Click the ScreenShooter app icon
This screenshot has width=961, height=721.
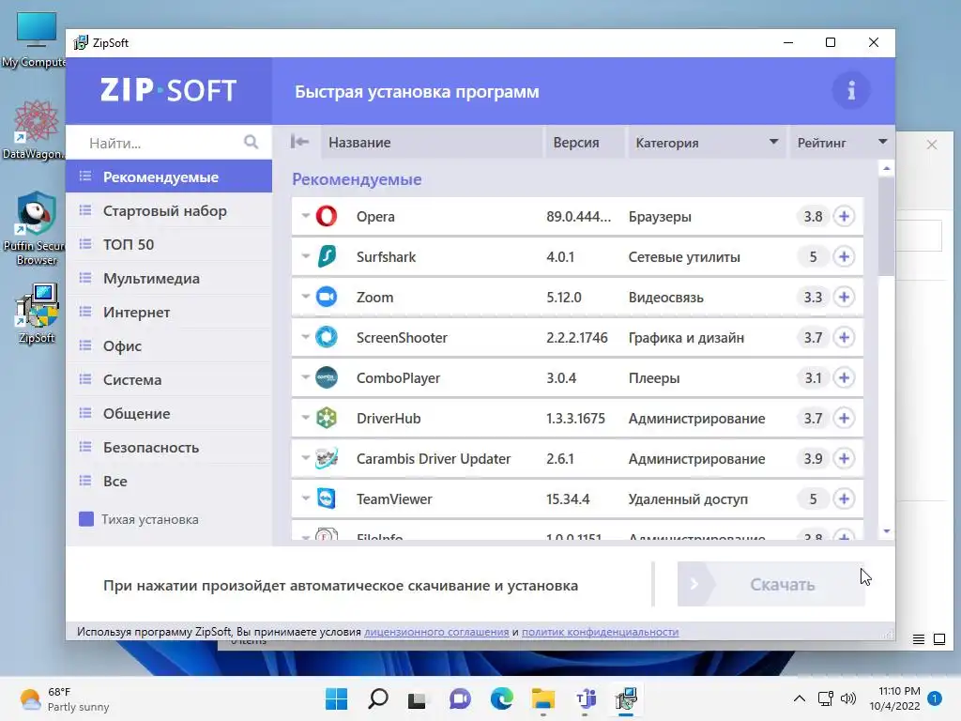[x=327, y=337]
